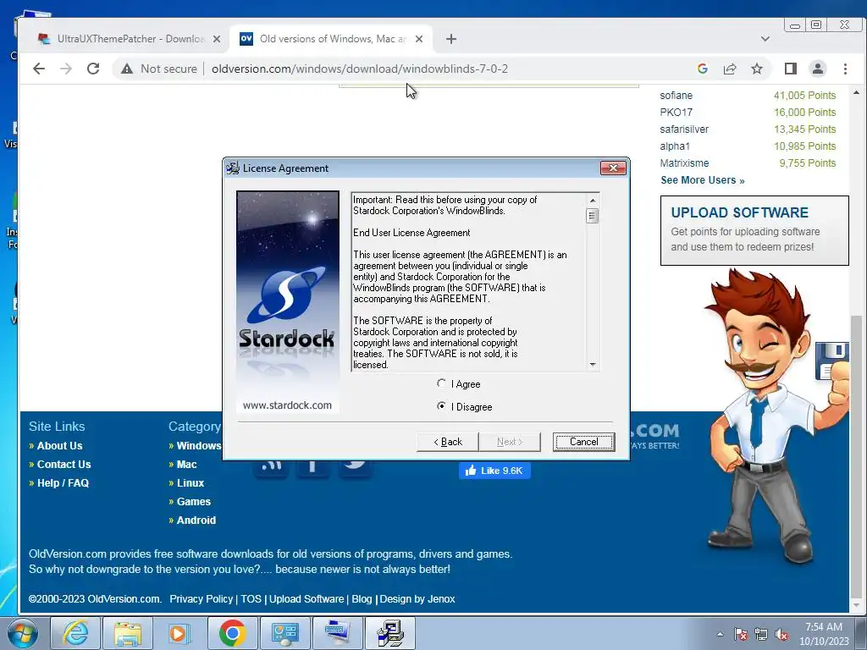Viewport: 867px width, 650px height.
Task: Open the tab search dropdown chevron
Action: (x=765, y=39)
